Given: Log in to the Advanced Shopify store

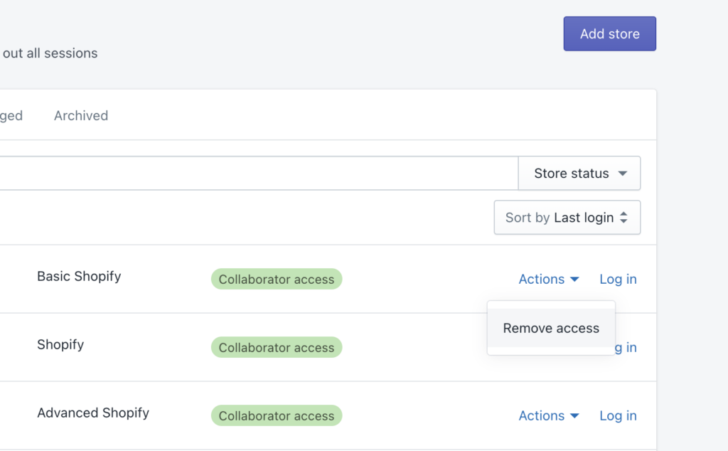Looking at the screenshot, I should click(x=617, y=415).
